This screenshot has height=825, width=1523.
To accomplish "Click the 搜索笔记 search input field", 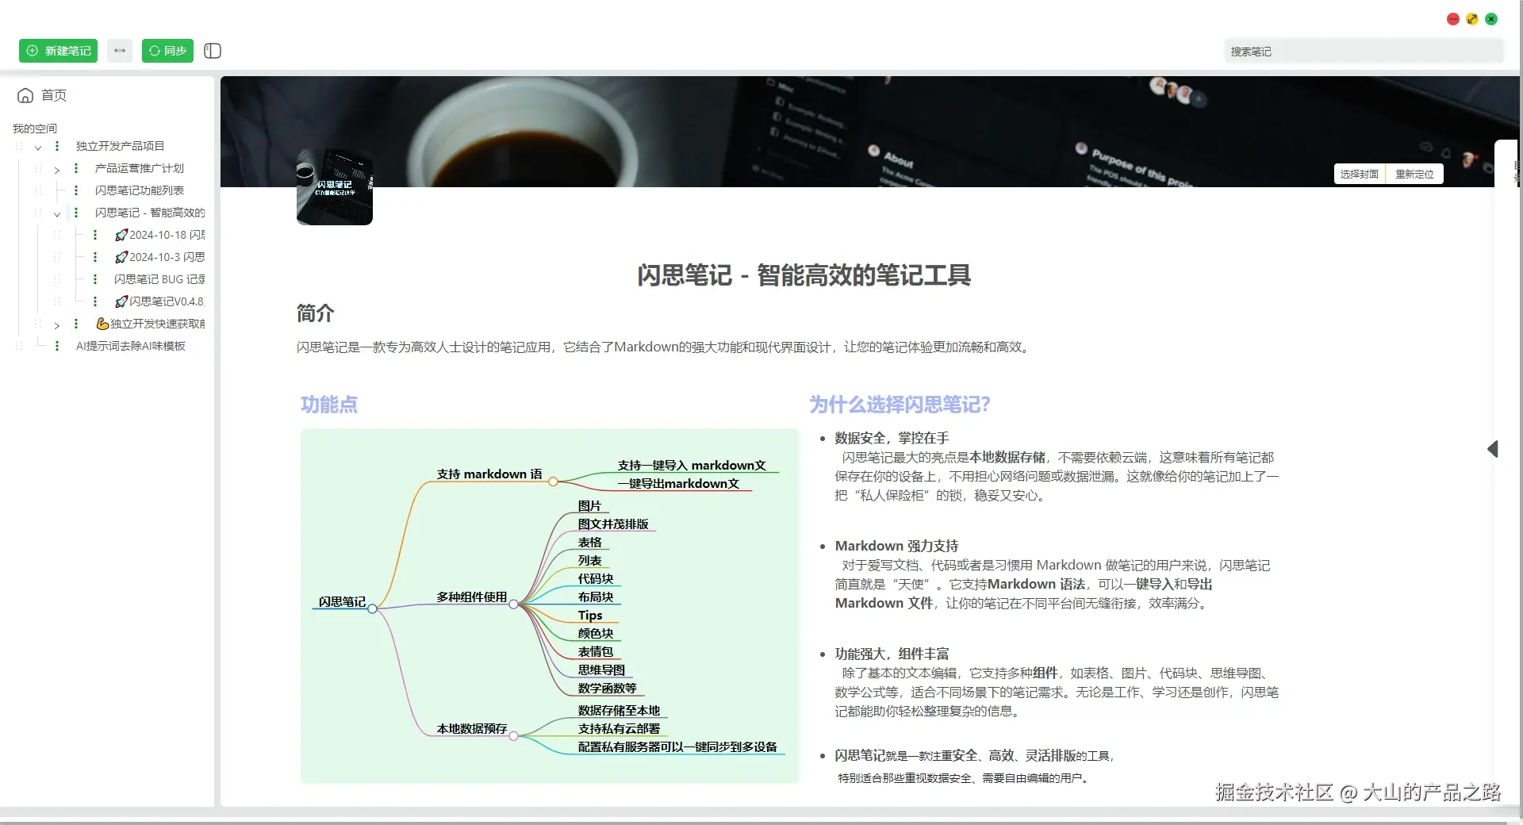I will 1363,51.
